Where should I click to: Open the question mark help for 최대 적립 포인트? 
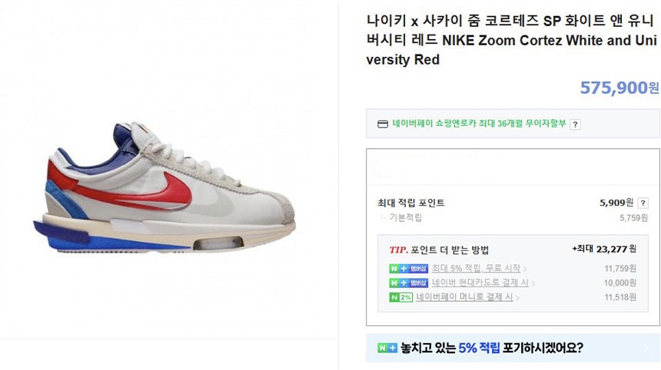point(643,203)
